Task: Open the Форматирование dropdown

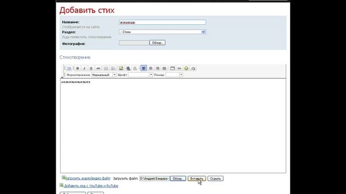Action: click(104, 75)
